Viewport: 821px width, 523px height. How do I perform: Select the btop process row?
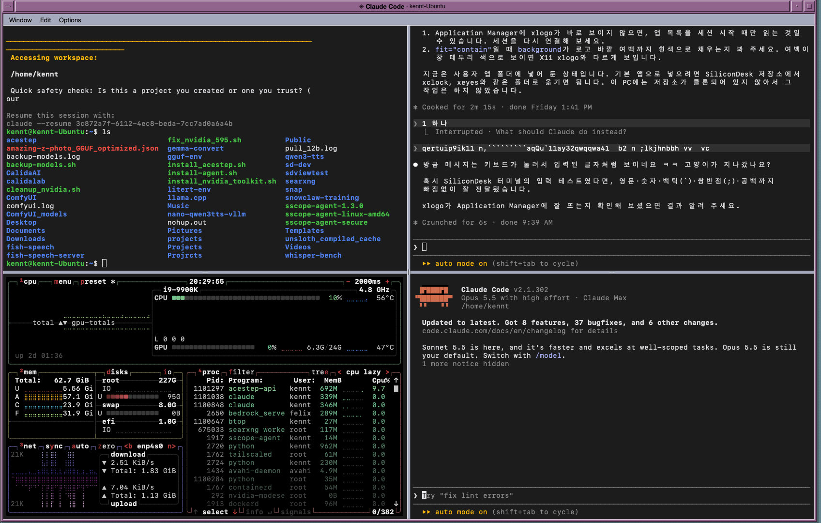click(x=289, y=421)
